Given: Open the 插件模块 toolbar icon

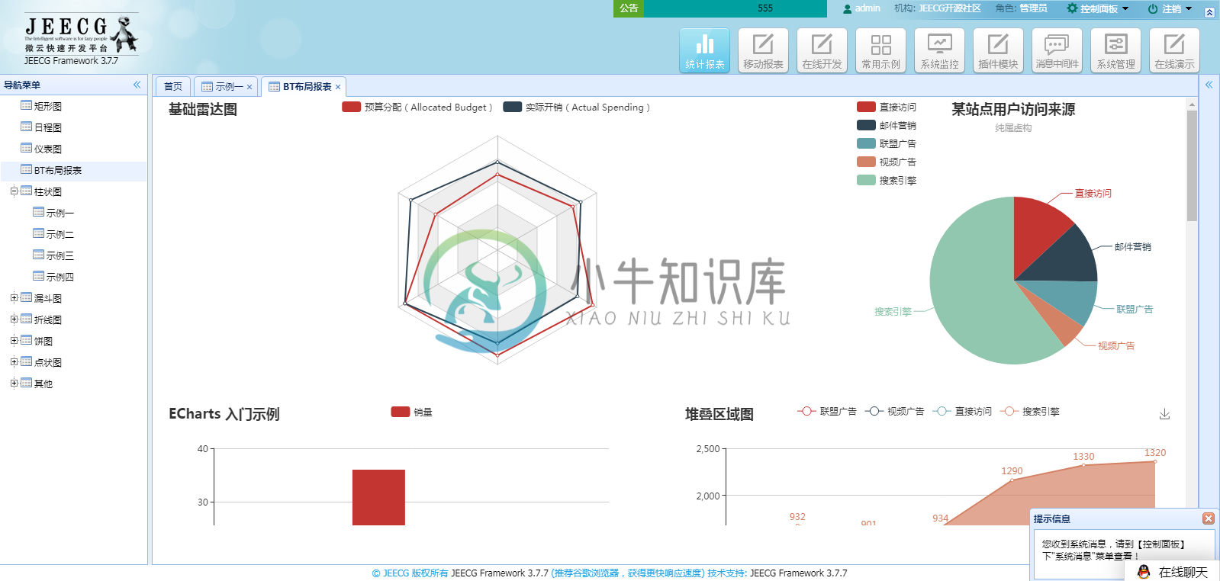Looking at the screenshot, I should [999, 50].
